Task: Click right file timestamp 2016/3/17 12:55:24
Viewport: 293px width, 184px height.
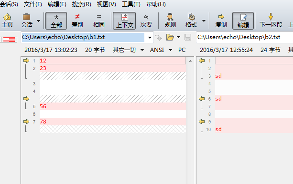Action: [x=226, y=50]
